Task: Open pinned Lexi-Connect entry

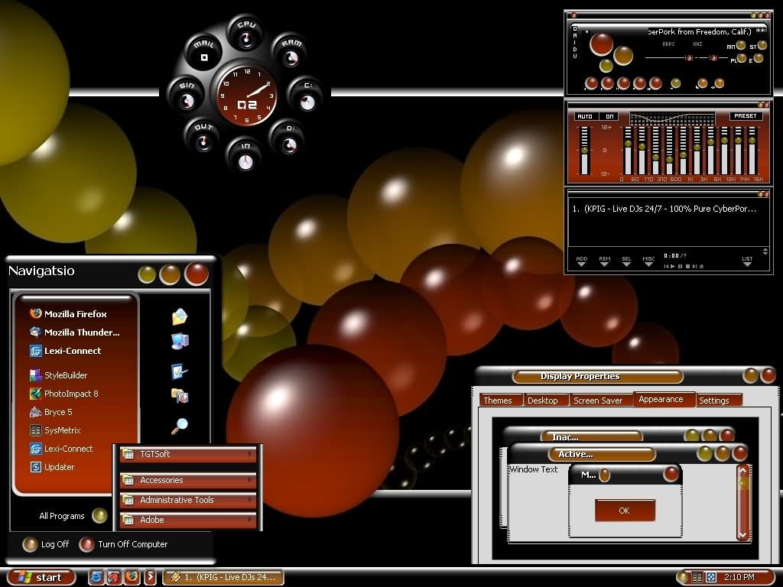Action: pos(66,351)
